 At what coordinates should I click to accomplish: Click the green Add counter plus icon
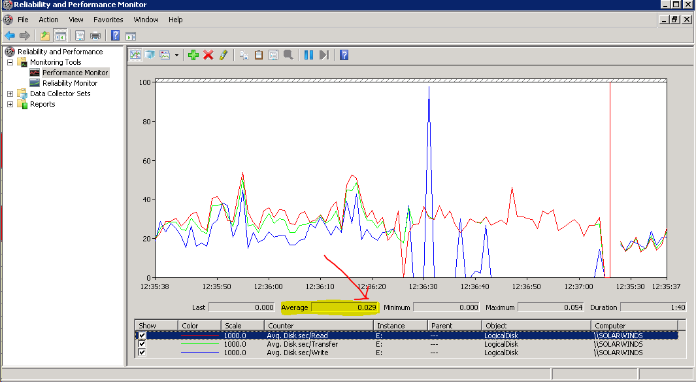click(x=193, y=55)
